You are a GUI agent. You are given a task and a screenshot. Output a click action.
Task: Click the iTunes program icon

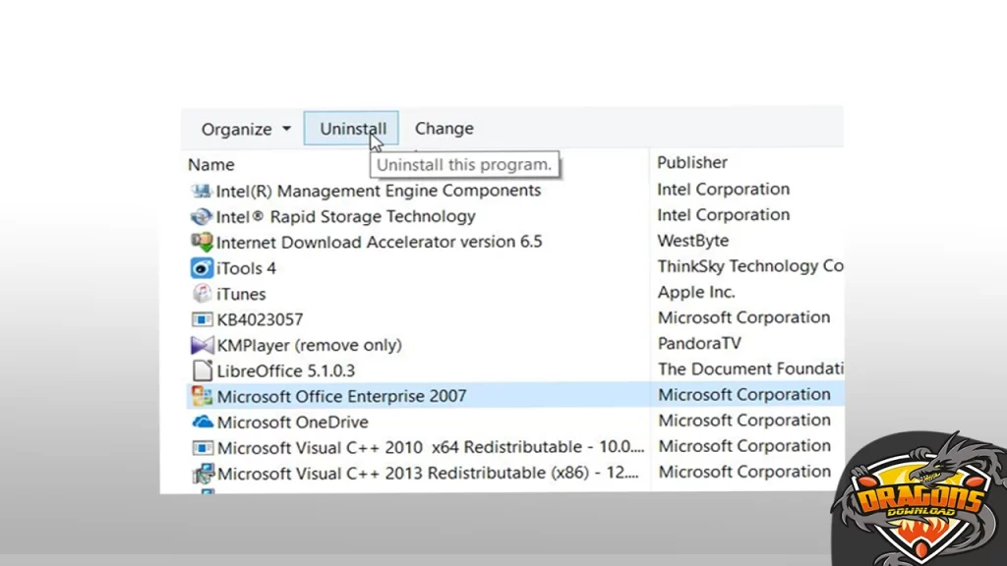click(201, 293)
